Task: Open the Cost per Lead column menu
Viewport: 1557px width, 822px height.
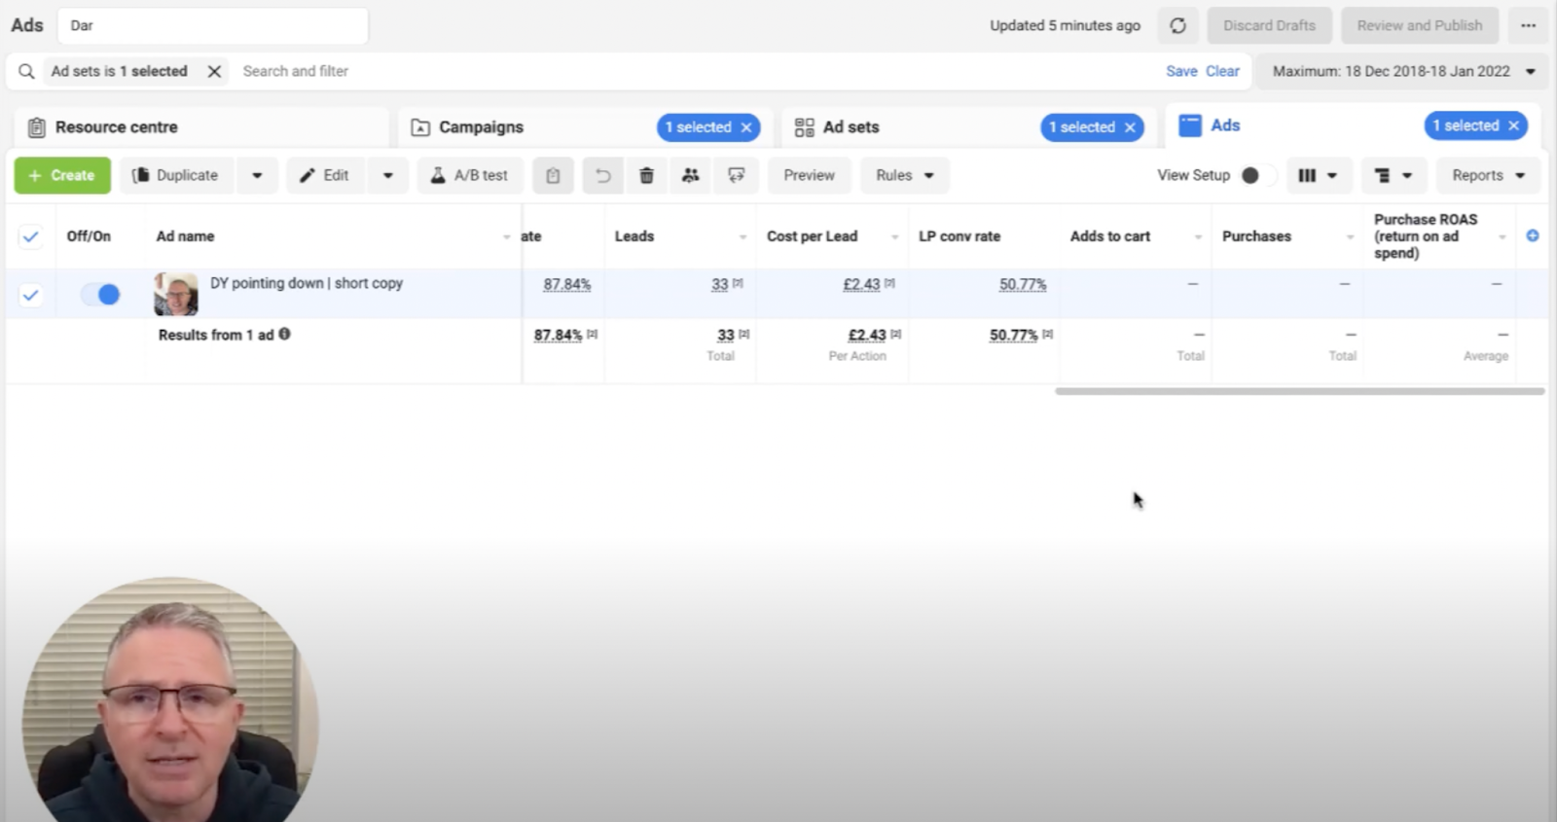Action: tap(894, 236)
